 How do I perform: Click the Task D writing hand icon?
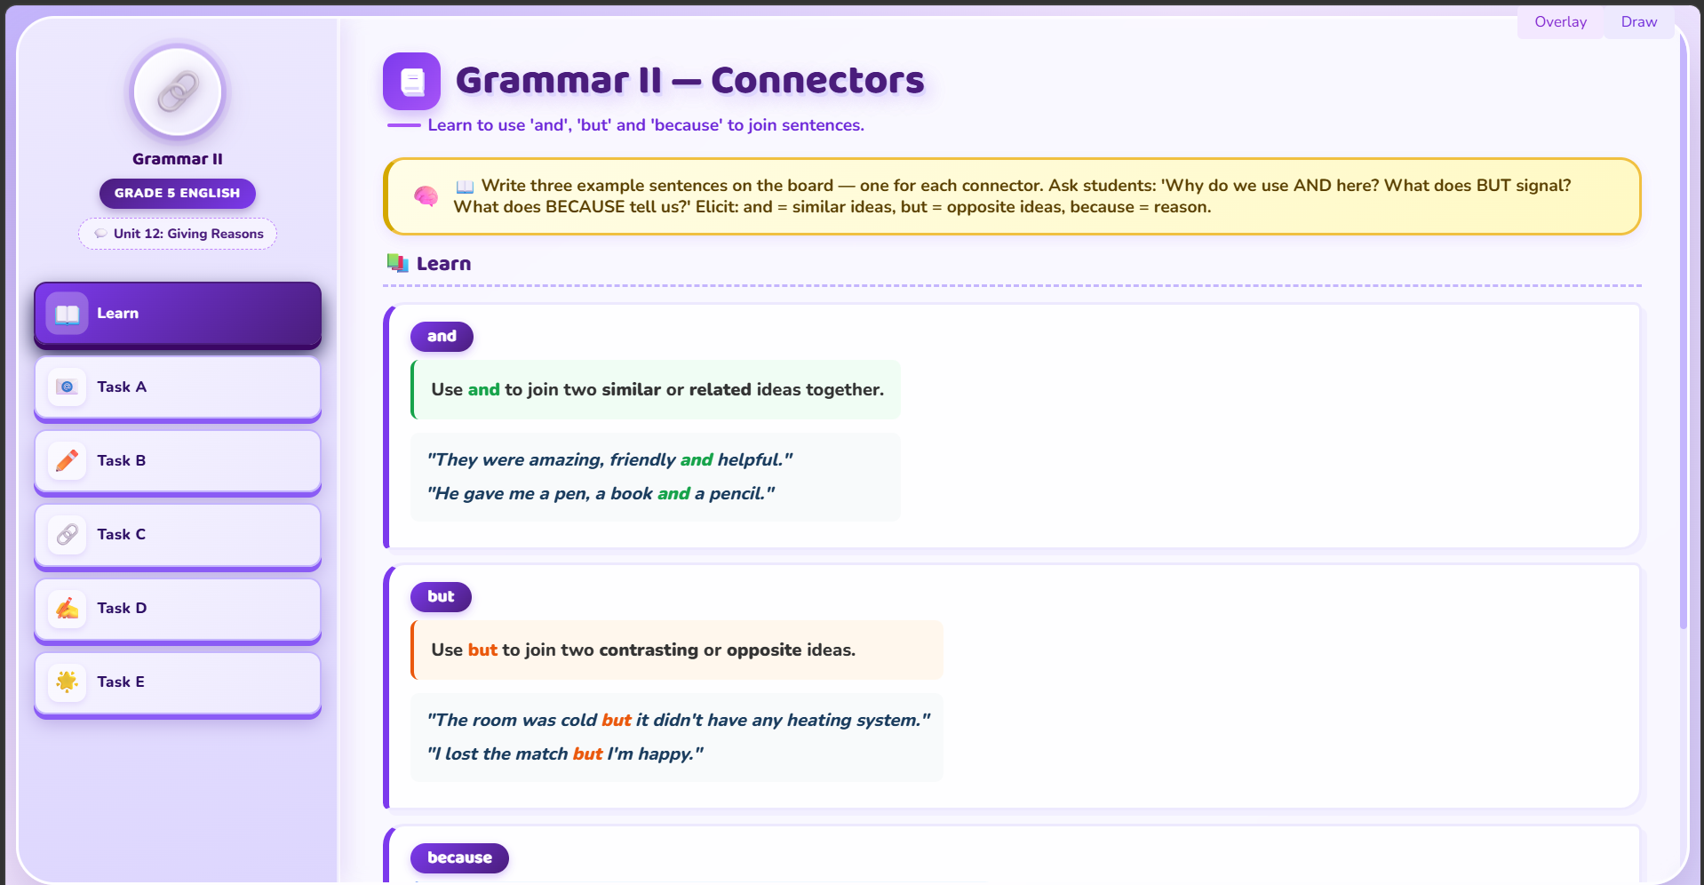tap(68, 609)
